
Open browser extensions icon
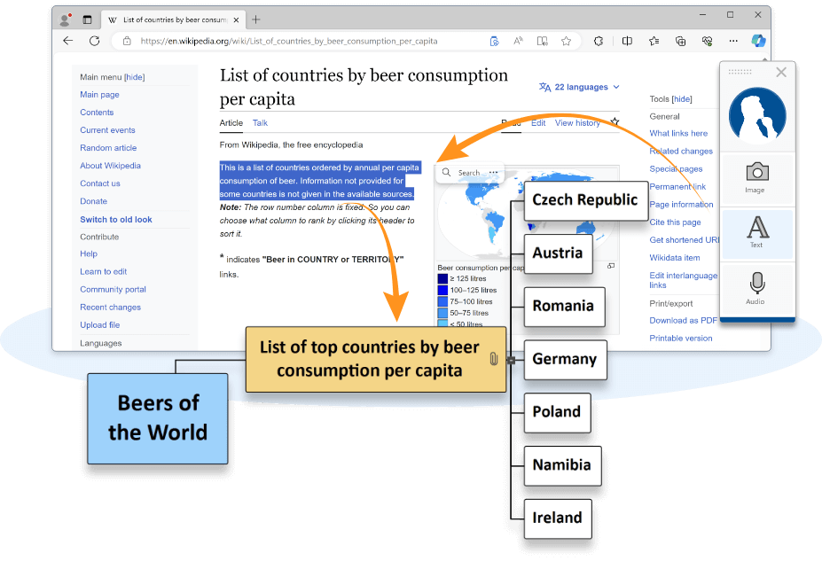point(599,41)
